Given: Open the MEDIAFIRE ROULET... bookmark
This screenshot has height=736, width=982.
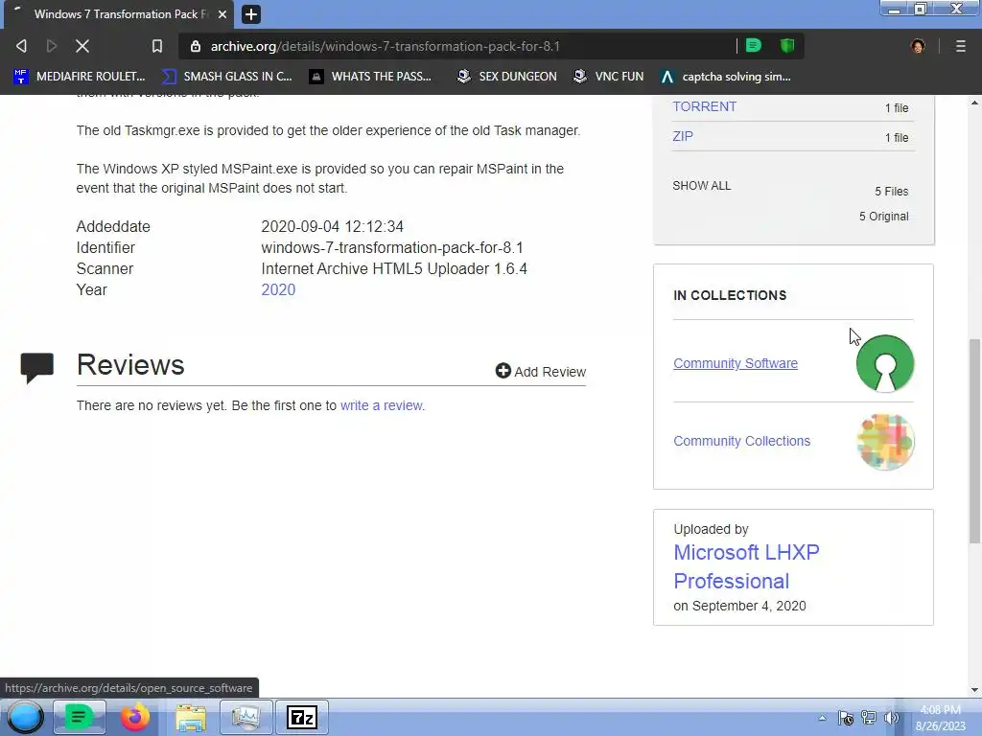Looking at the screenshot, I should pos(80,77).
